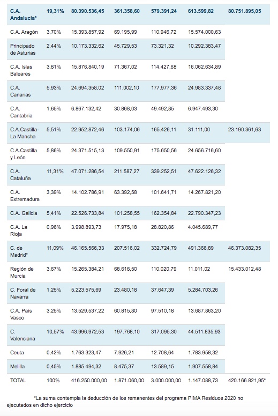Click the C.A.Castilla y León label
The image size is (278, 416).
[x=24, y=154]
